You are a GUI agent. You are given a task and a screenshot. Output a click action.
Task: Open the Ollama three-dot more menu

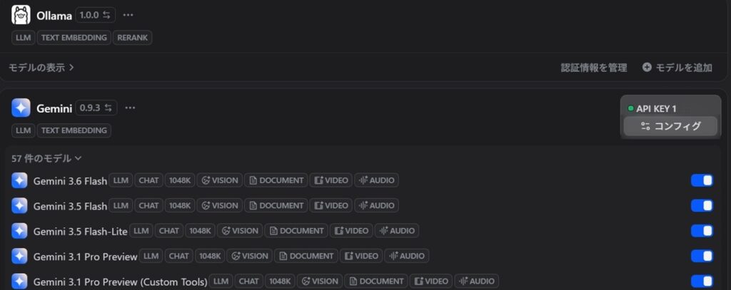click(x=128, y=15)
